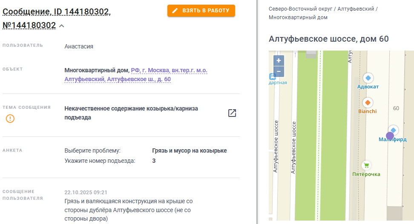Open the address link for Алтуфьевское ш., д. 60
Screen dimensions: 414x224
pyautogui.click(x=136, y=75)
